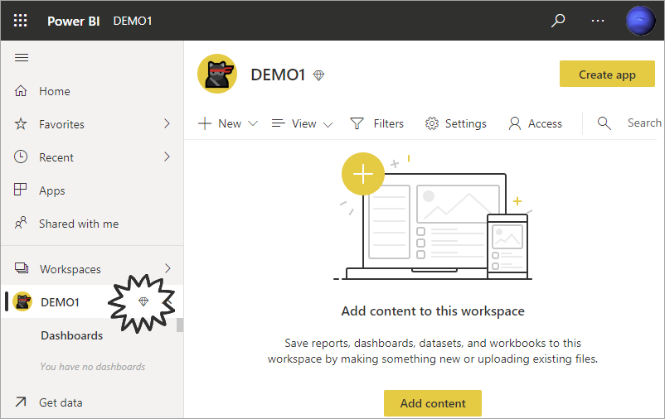The width and height of the screenshot is (665, 419).
Task: Expand the Workspaces flyout chevron
Action: [x=167, y=268]
